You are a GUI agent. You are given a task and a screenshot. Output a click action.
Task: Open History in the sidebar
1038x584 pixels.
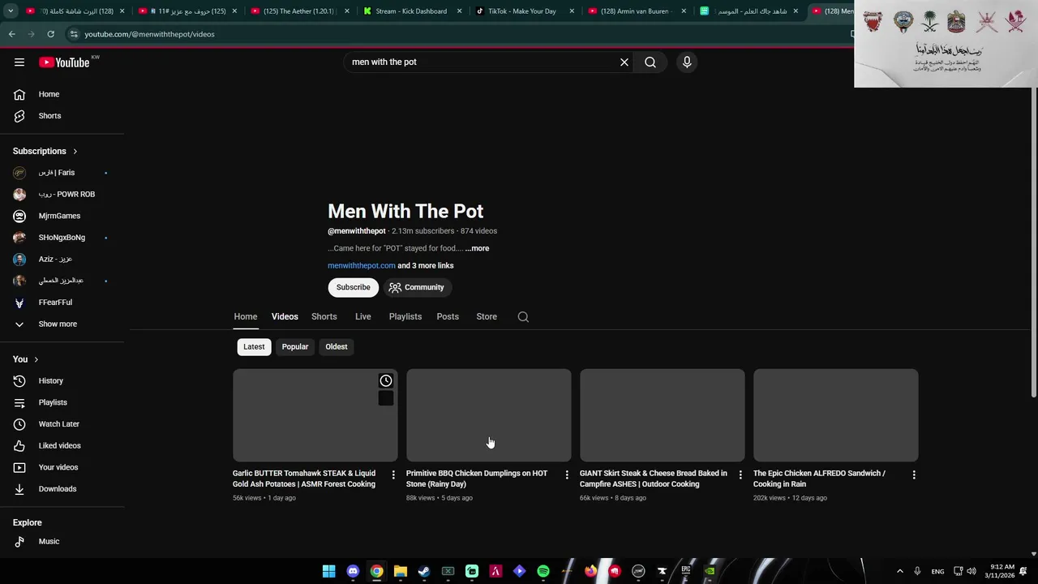tap(62, 380)
